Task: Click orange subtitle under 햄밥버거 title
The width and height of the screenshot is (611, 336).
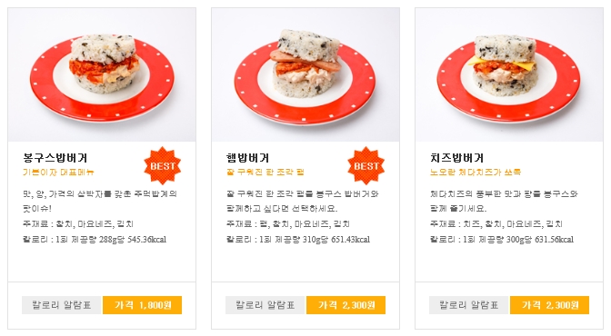Action: (265, 173)
